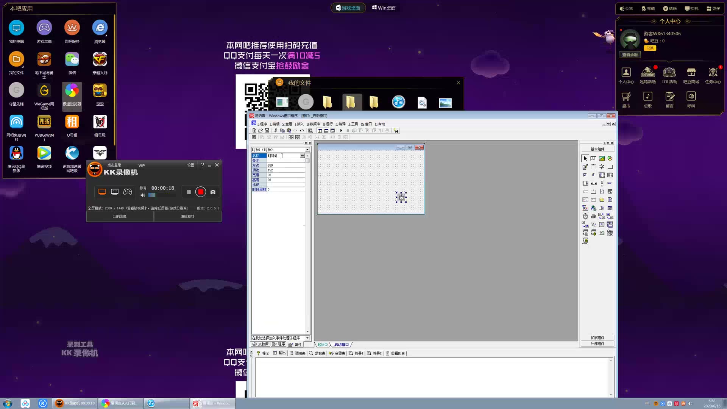Switch to the 起始页 tab
727x409 pixels.
(323, 345)
